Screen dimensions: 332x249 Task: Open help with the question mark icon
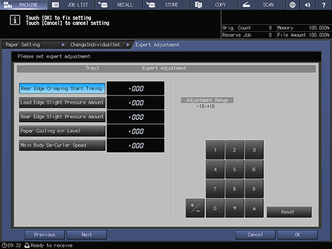click(x=324, y=4)
